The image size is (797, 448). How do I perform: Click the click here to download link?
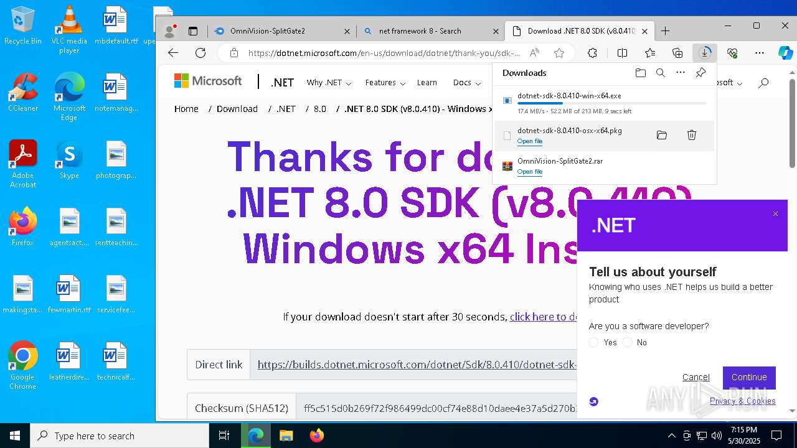(x=544, y=317)
